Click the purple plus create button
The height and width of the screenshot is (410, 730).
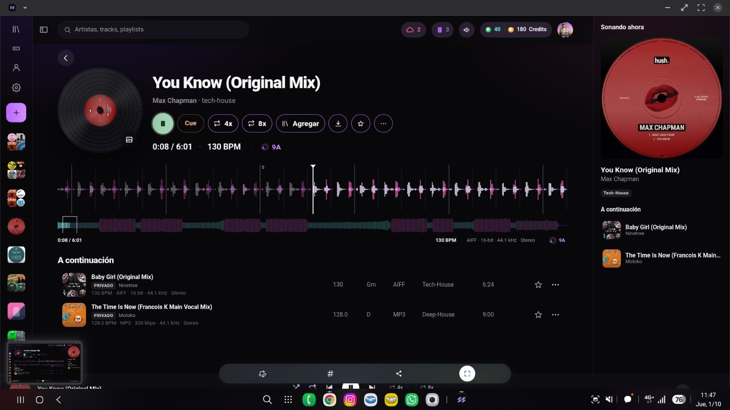click(x=16, y=113)
